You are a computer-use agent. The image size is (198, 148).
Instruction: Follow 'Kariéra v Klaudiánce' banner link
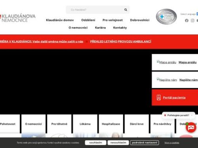click(x=42, y=41)
